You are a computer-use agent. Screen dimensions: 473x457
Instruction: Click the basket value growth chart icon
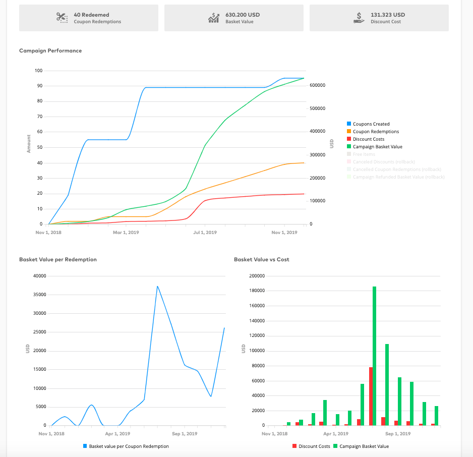214,18
